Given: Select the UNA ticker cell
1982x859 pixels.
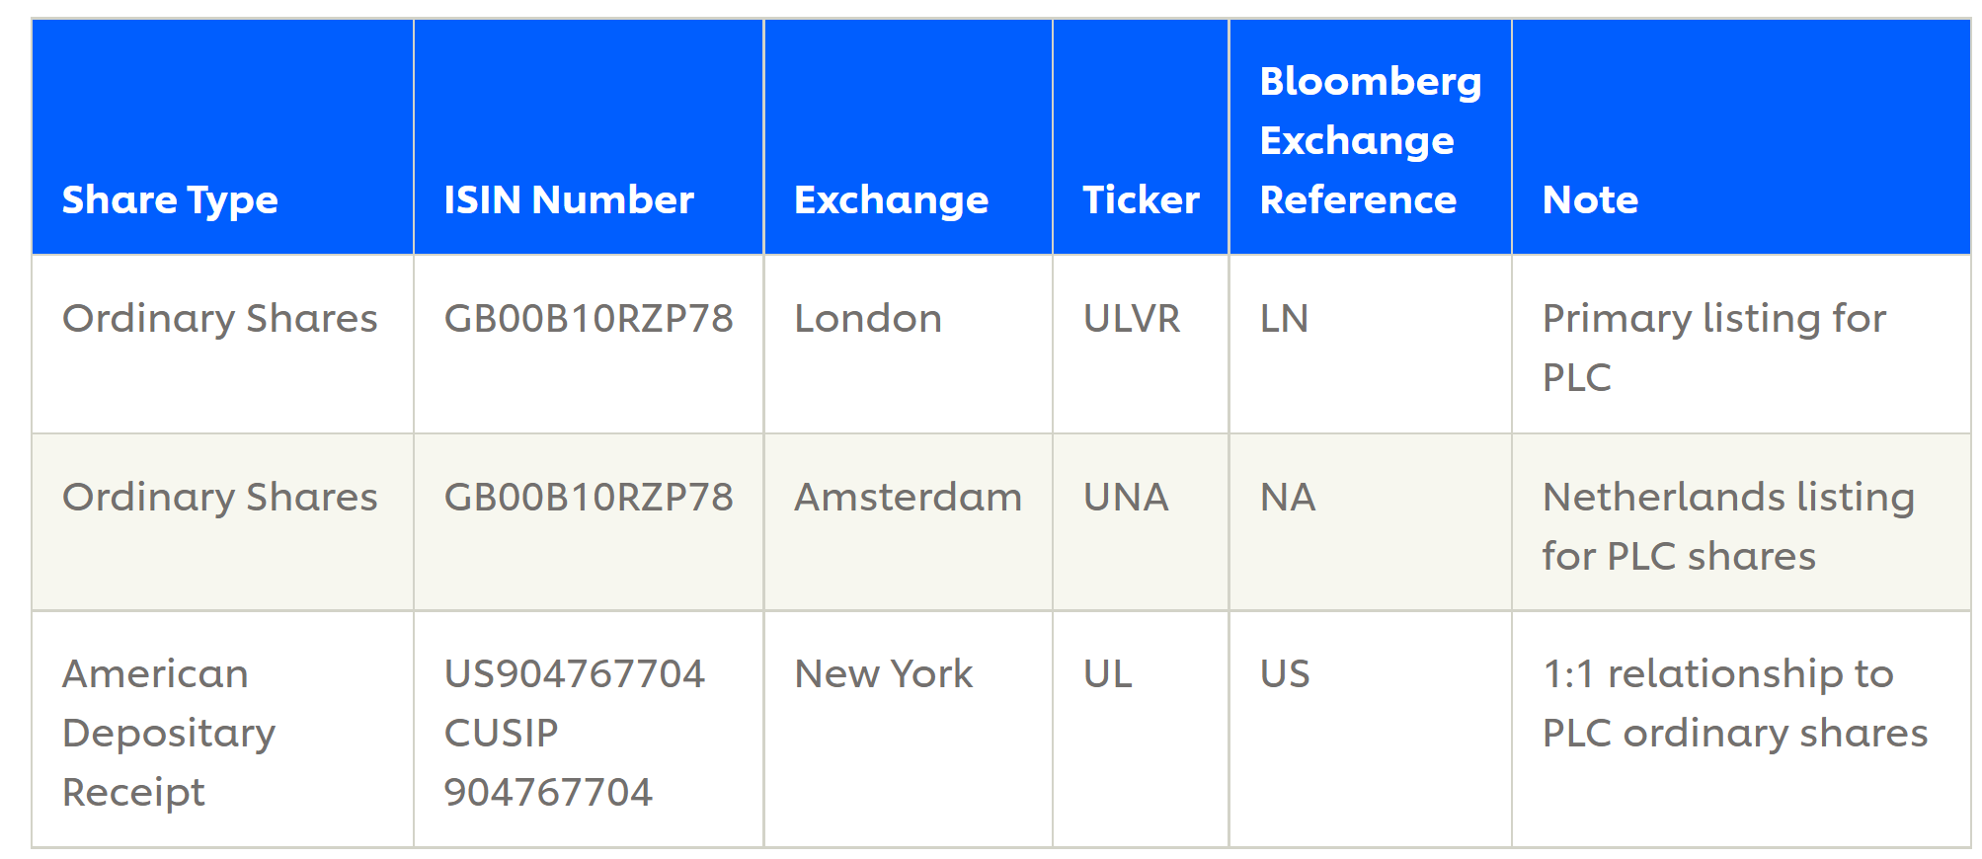Looking at the screenshot, I should point(1126,497).
